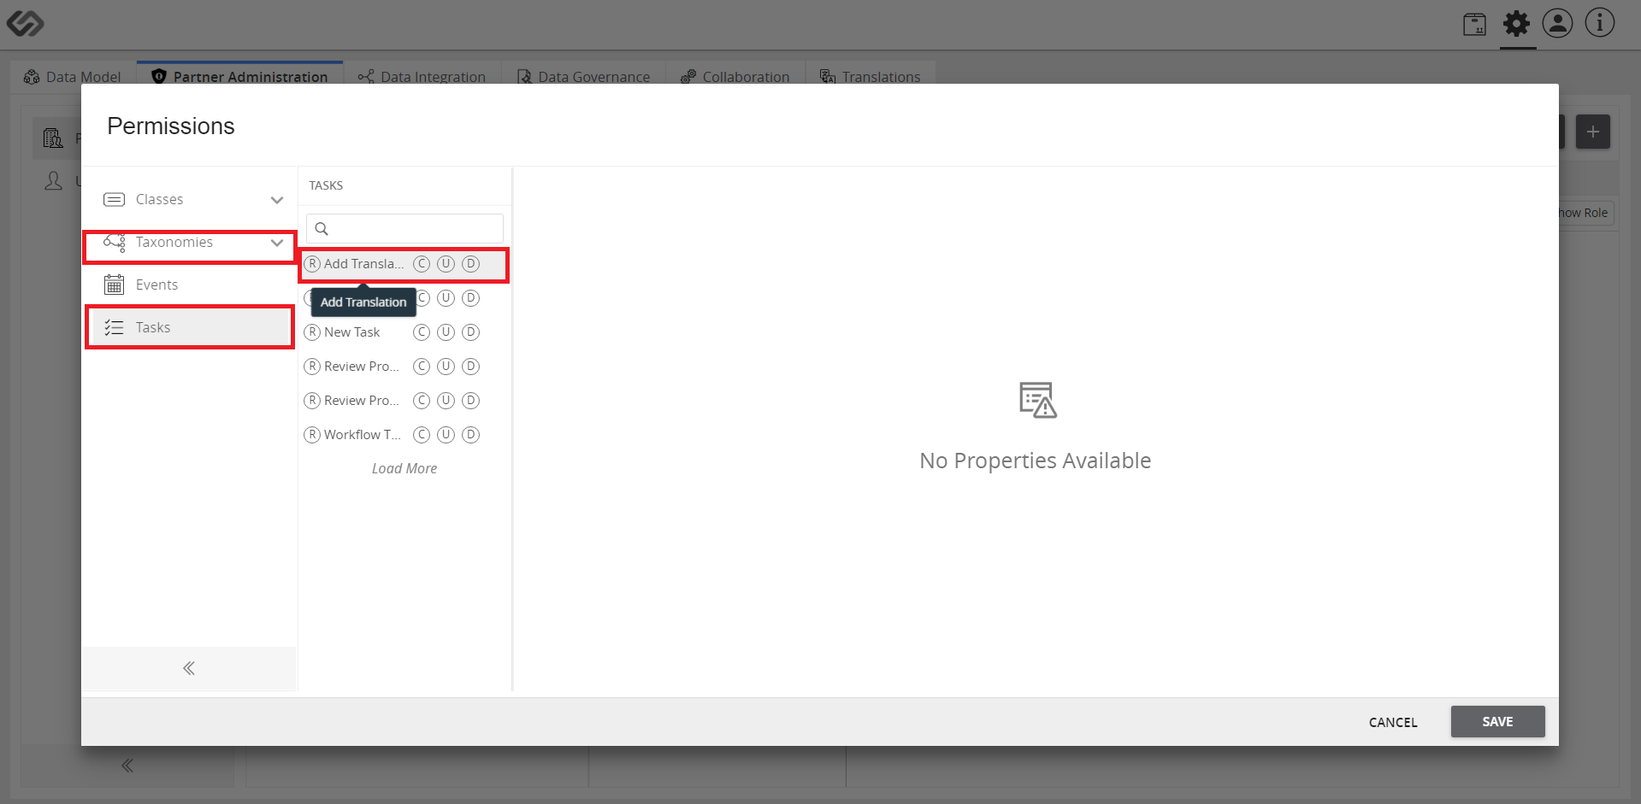The height and width of the screenshot is (804, 1641).
Task: Expand the Taxonomies chevron
Action: [277, 243]
